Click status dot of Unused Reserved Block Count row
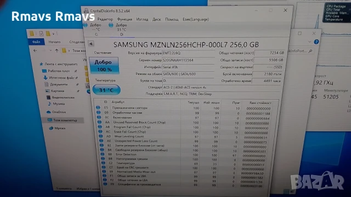Image resolution: width=351 pixels, height=197 pixels. point(99,122)
